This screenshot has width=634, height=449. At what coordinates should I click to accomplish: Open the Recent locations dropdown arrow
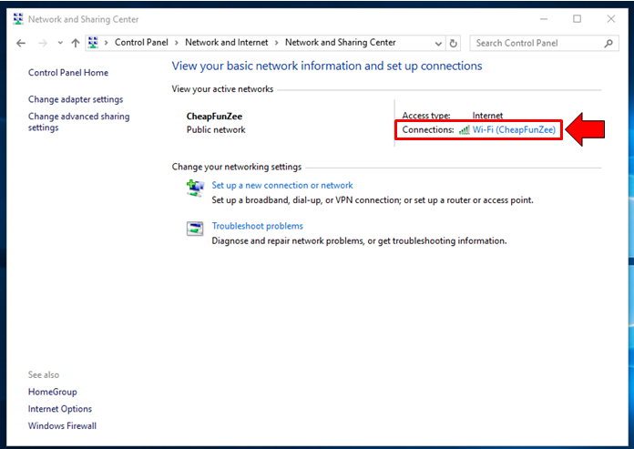point(60,43)
